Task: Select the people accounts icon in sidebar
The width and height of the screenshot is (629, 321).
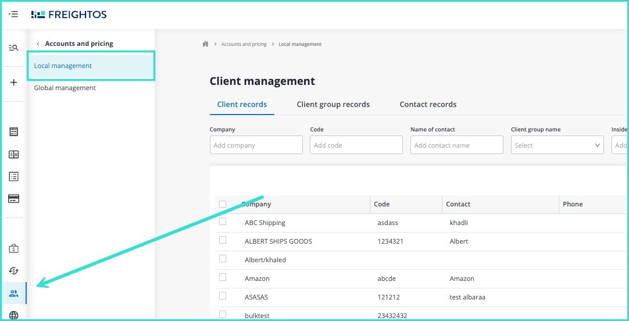Action: click(13, 294)
